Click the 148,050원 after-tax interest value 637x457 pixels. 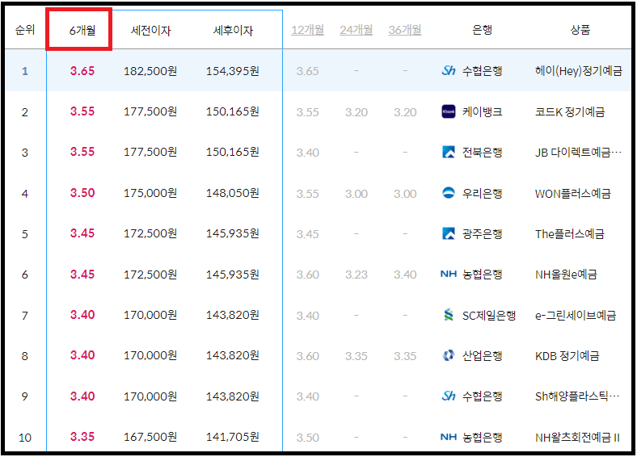pyautogui.click(x=232, y=193)
